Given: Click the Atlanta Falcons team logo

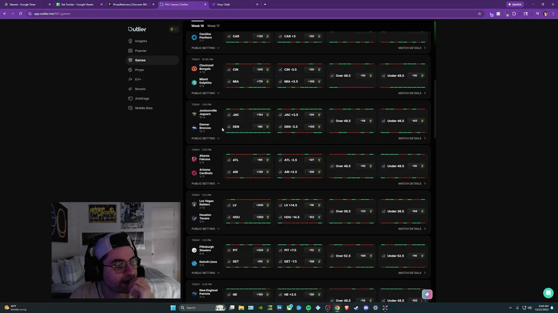Looking at the screenshot, I should pyautogui.click(x=194, y=159).
